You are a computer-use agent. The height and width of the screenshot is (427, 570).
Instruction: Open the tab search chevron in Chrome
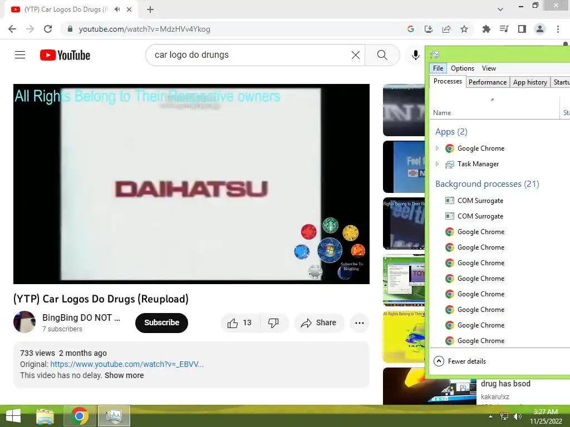(x=500, y=9)
